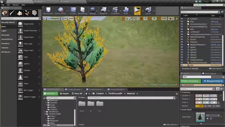This screenshot has height=127, width=225.
Task: Click the Blueprint/Add Script button
Action: pyautogui.click(x=213, y=81)
